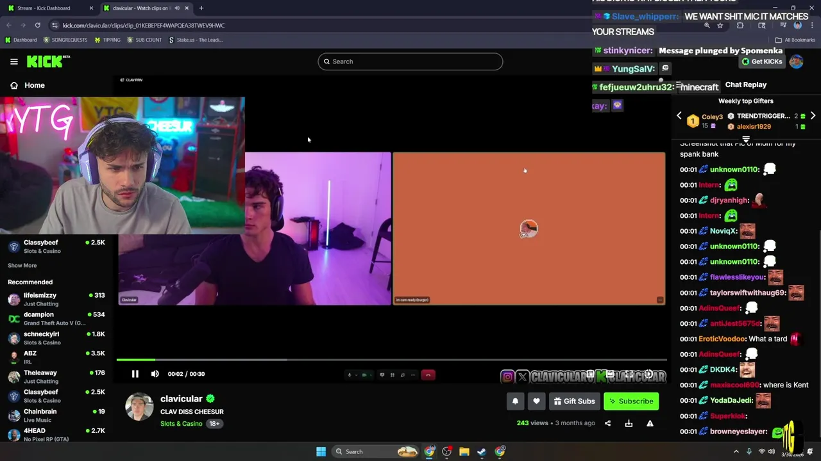Screen dimensions: 821x461
Task: Click chat user browneyeslayer
Action: tap(738, 432)
